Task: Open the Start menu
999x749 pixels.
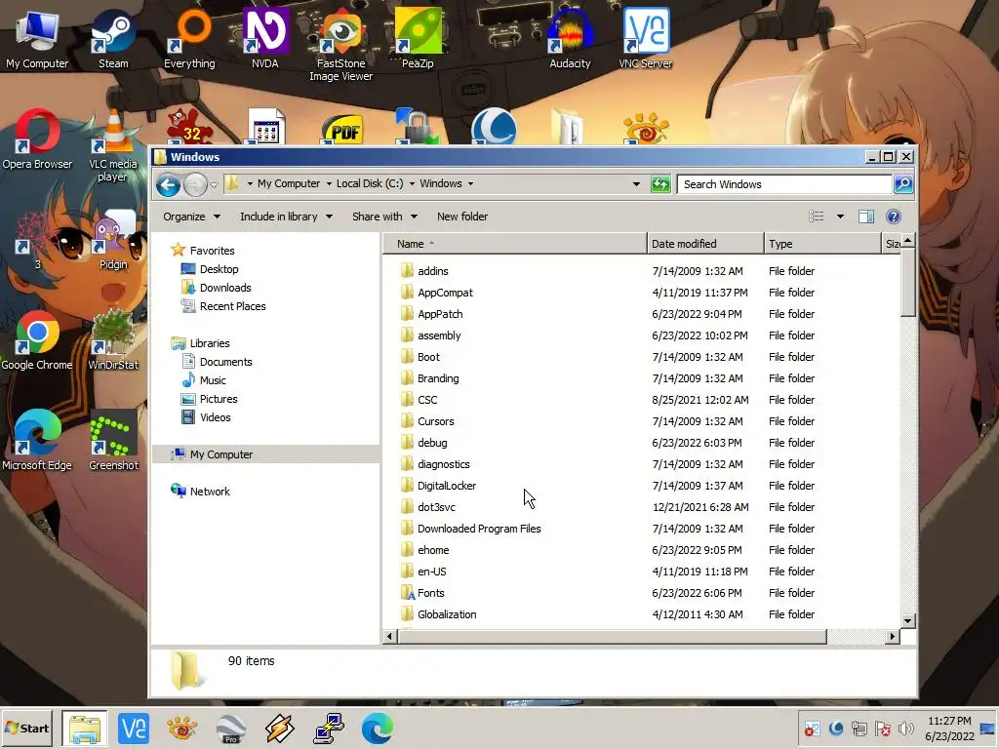Action: click(x=26, y=728)
